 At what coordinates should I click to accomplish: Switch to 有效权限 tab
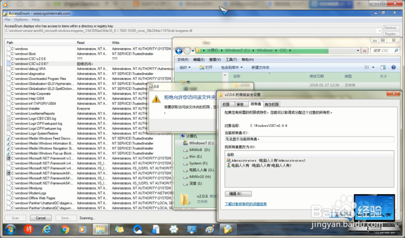pos(272,105)
